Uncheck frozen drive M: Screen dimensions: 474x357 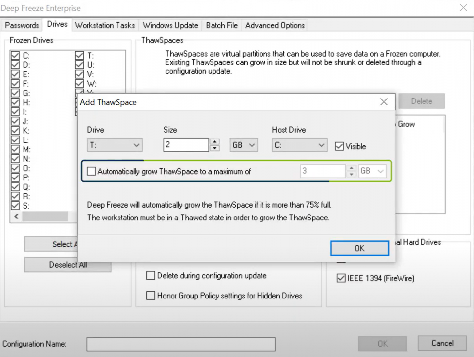click(15, 149)
